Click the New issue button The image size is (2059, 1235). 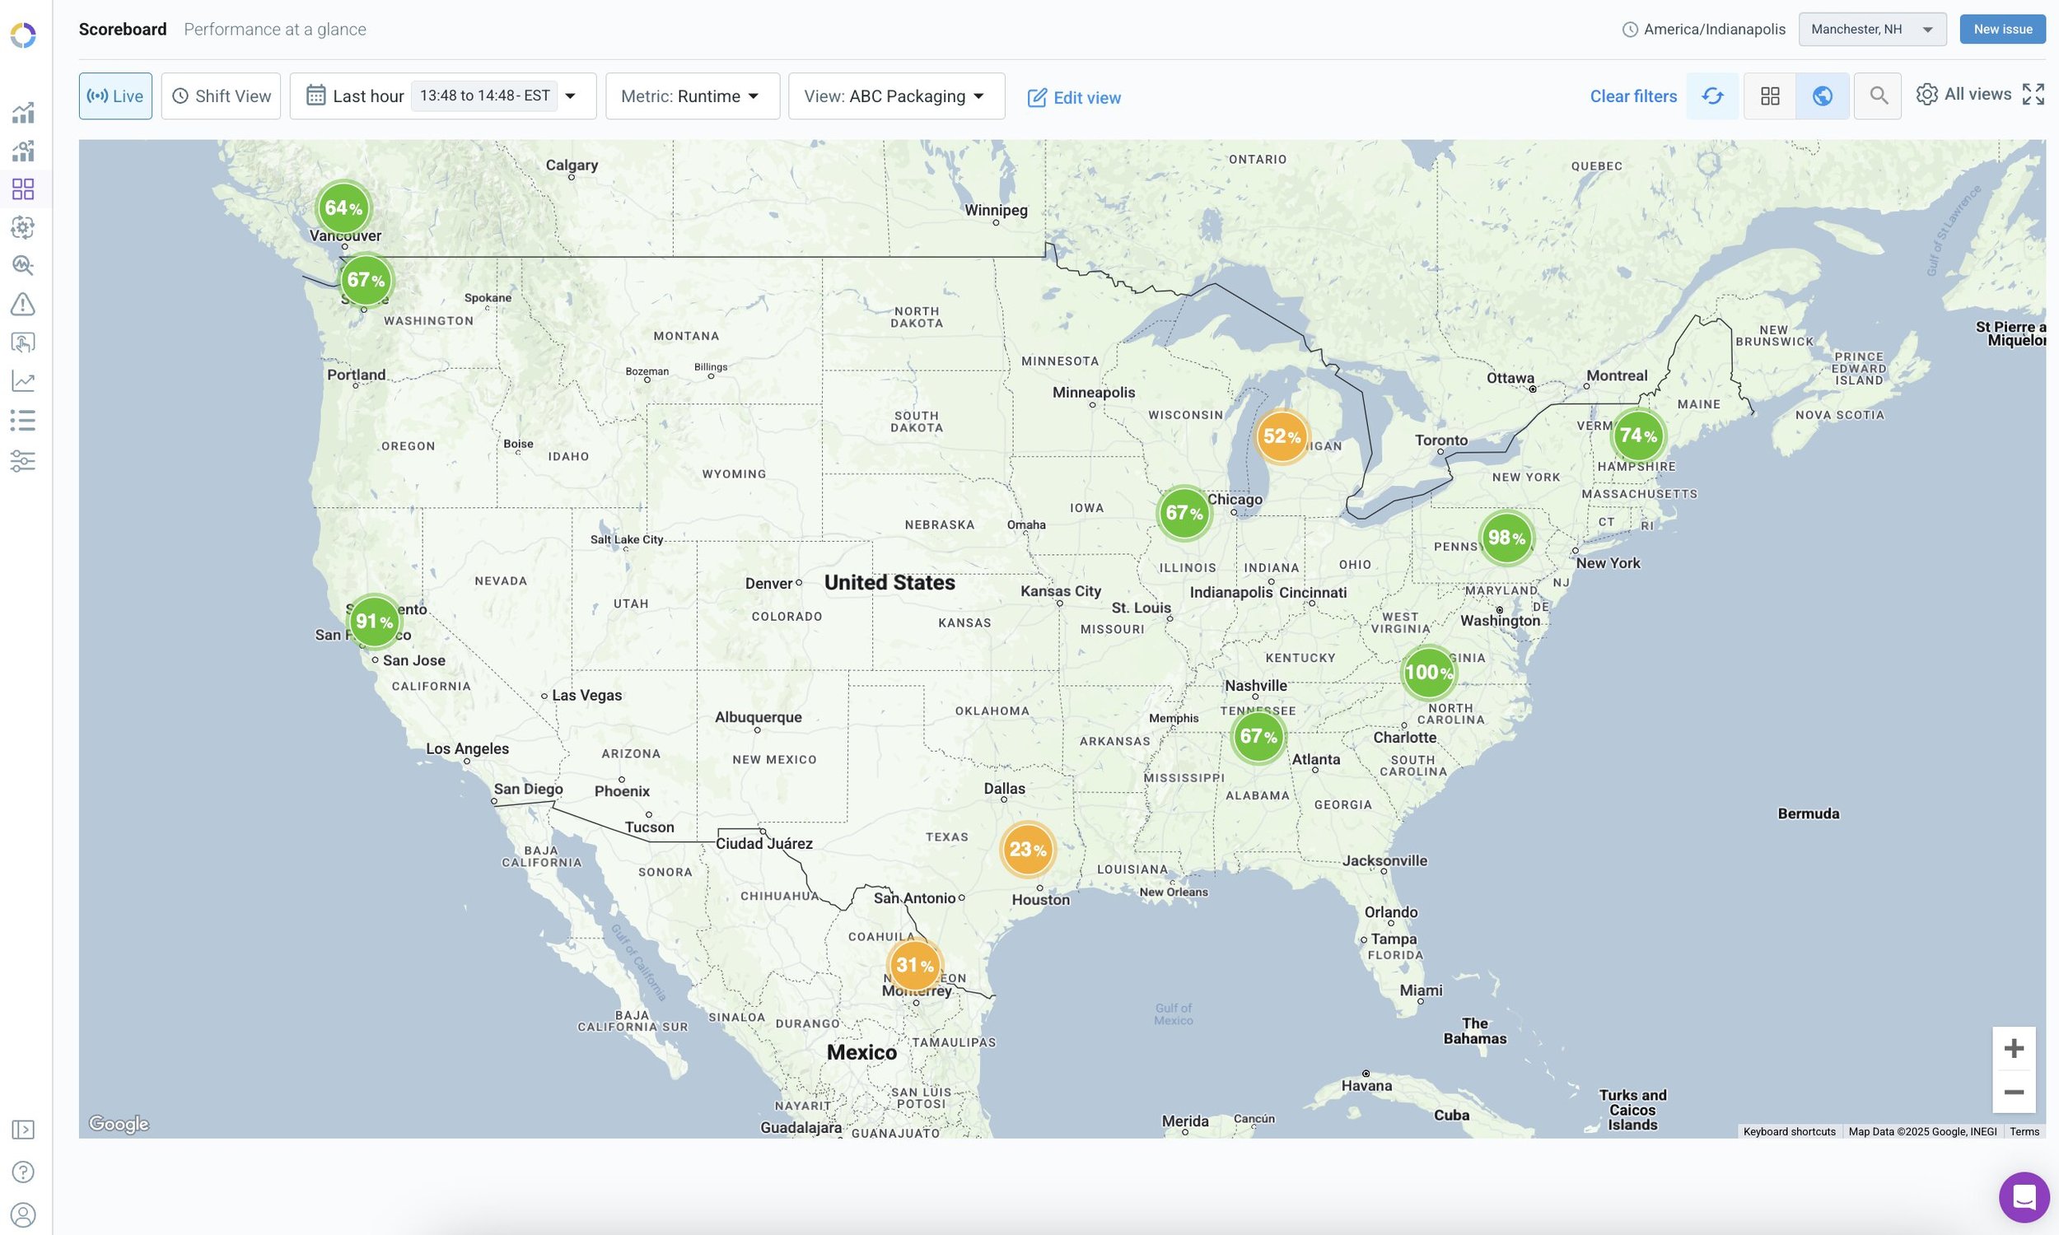pyautogui.click(x=2001, y=29)
